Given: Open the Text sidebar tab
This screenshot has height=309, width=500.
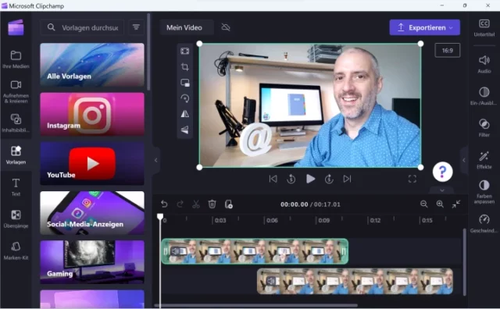Looking at the screenshot, I should (x=16, y=187).
